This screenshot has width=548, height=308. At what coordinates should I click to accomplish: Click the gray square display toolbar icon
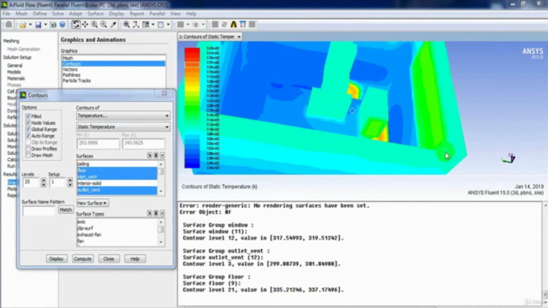[x=181, y=25]
